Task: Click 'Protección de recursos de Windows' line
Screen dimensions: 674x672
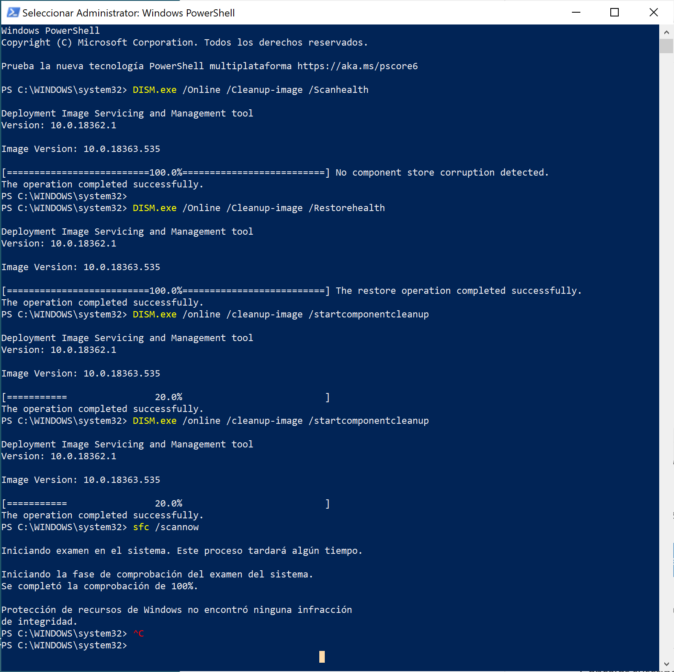Action: [x=177, y=610]
